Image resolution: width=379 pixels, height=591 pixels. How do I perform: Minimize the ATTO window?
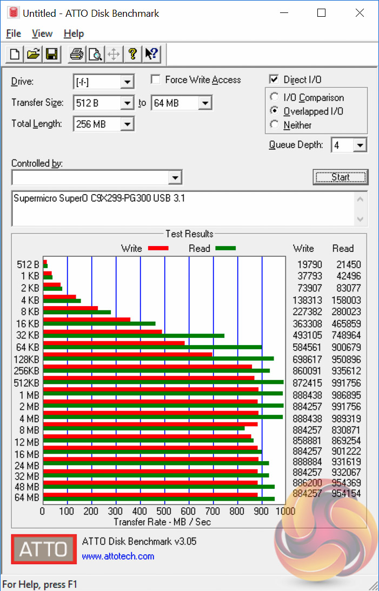[284, 13]
